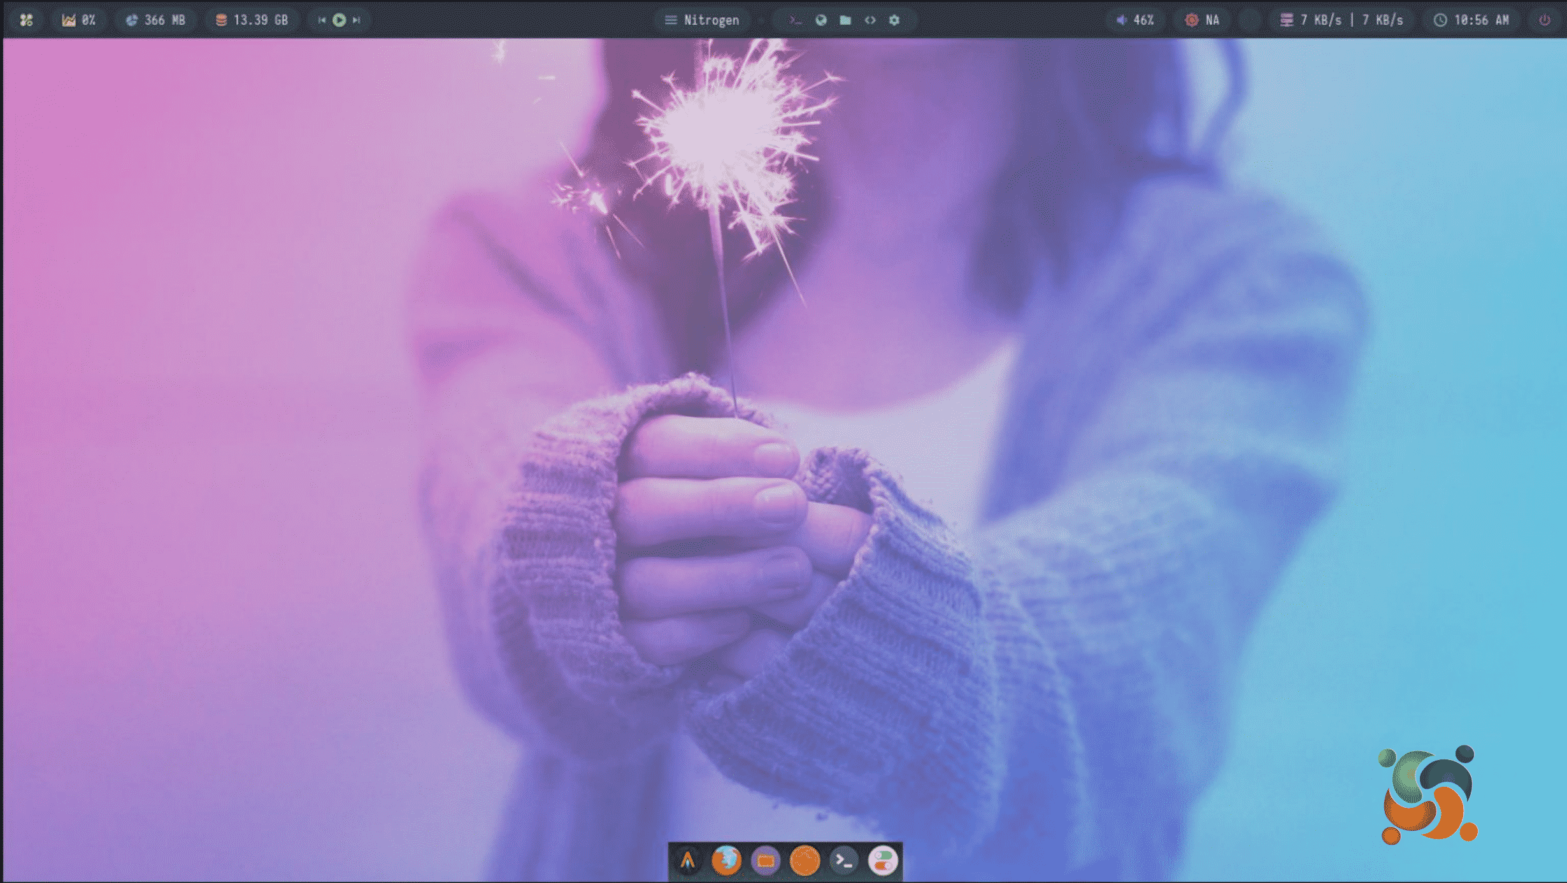Open the settings toggles app in the dock

tap(883, 861)
